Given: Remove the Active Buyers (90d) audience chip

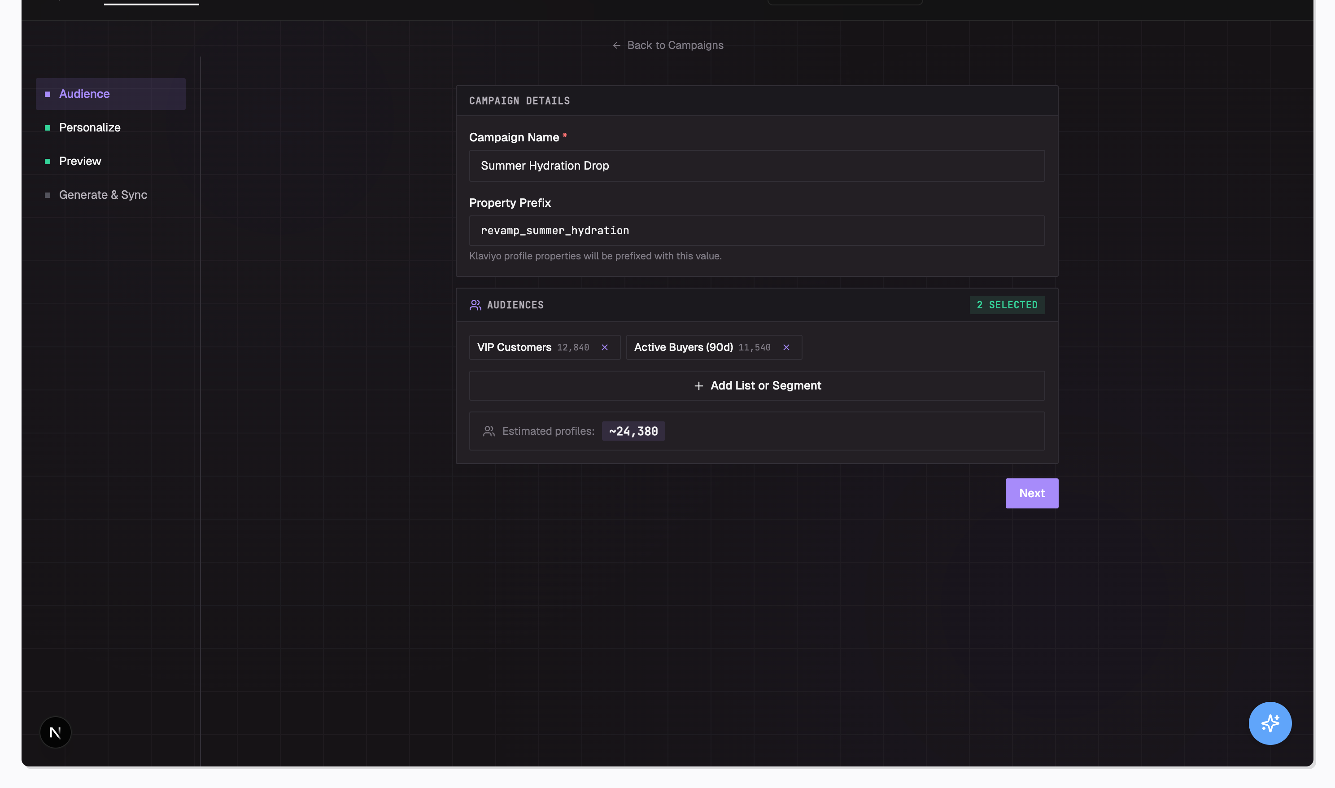Looking at the screenshot, I should (x=786, y=347).
